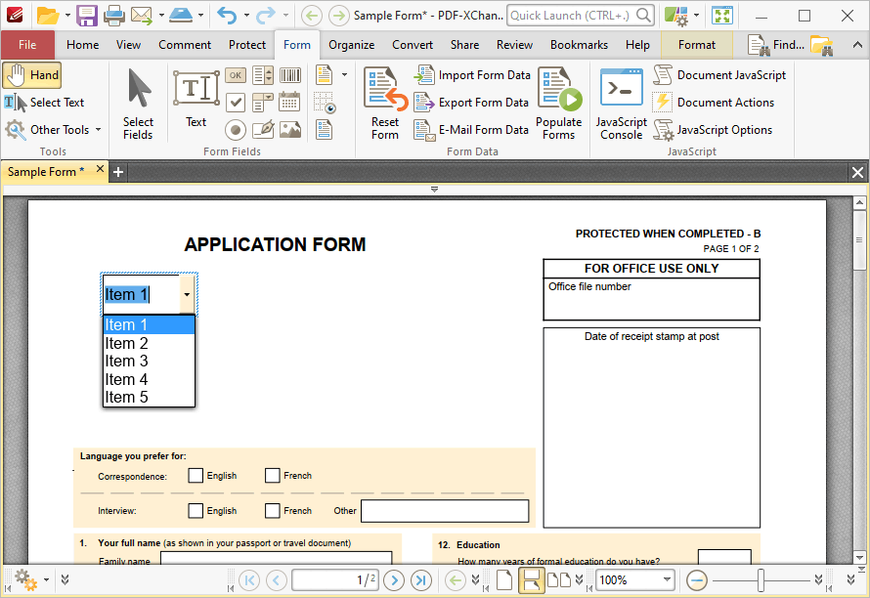870x598 pixels.
Task: Open the file folder icon in quick access toolbar
Action: 48,16
